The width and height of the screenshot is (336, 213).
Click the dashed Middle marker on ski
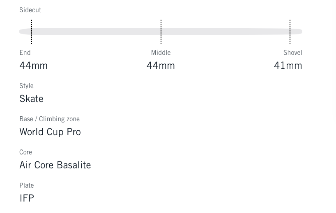161,32
